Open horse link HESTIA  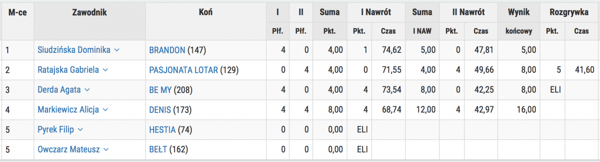point(162,129)
